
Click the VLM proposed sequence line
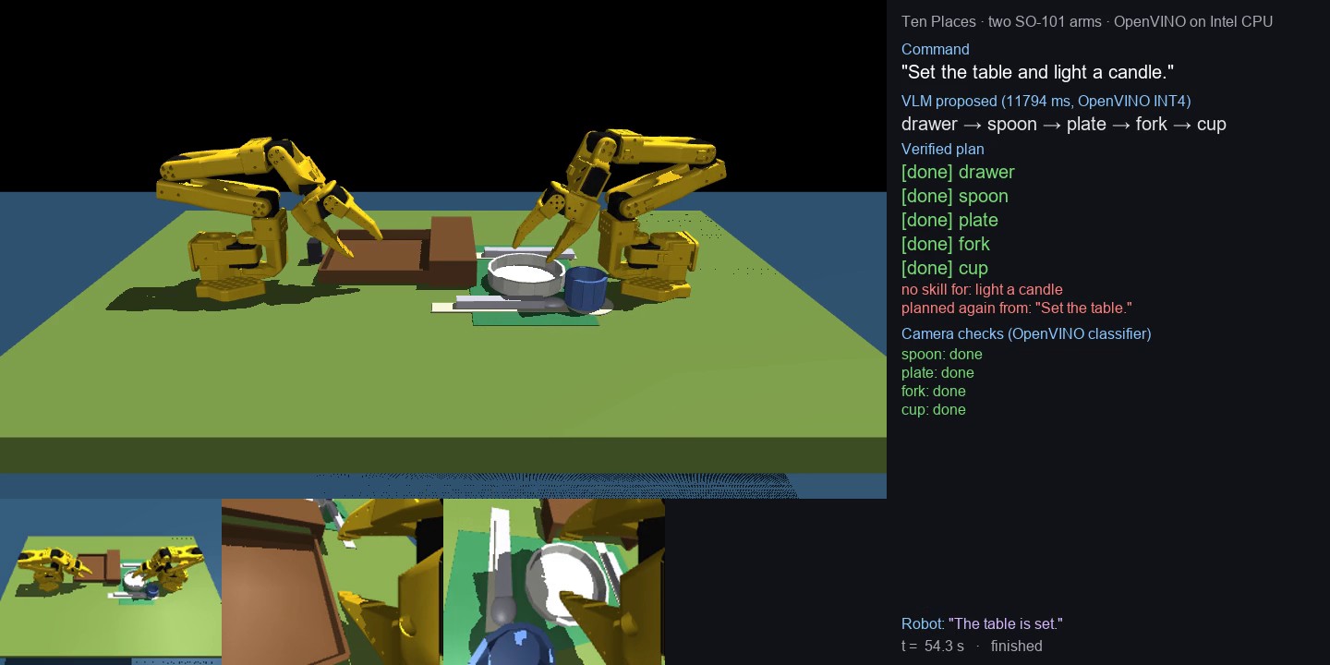(x=1064, y=124)
